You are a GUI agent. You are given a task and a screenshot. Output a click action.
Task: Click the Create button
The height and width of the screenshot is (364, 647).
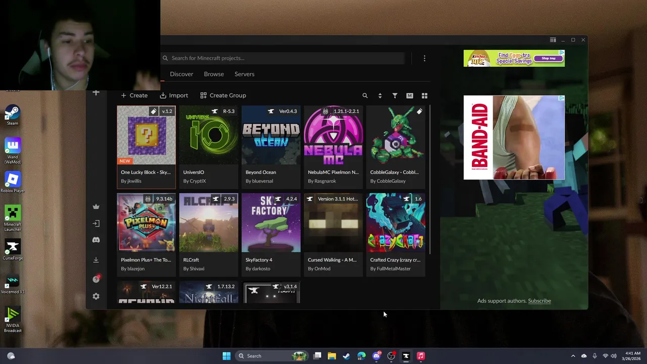click(134, 95)
